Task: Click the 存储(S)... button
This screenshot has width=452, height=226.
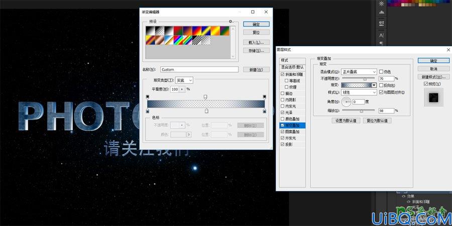Action: [256, 50]
